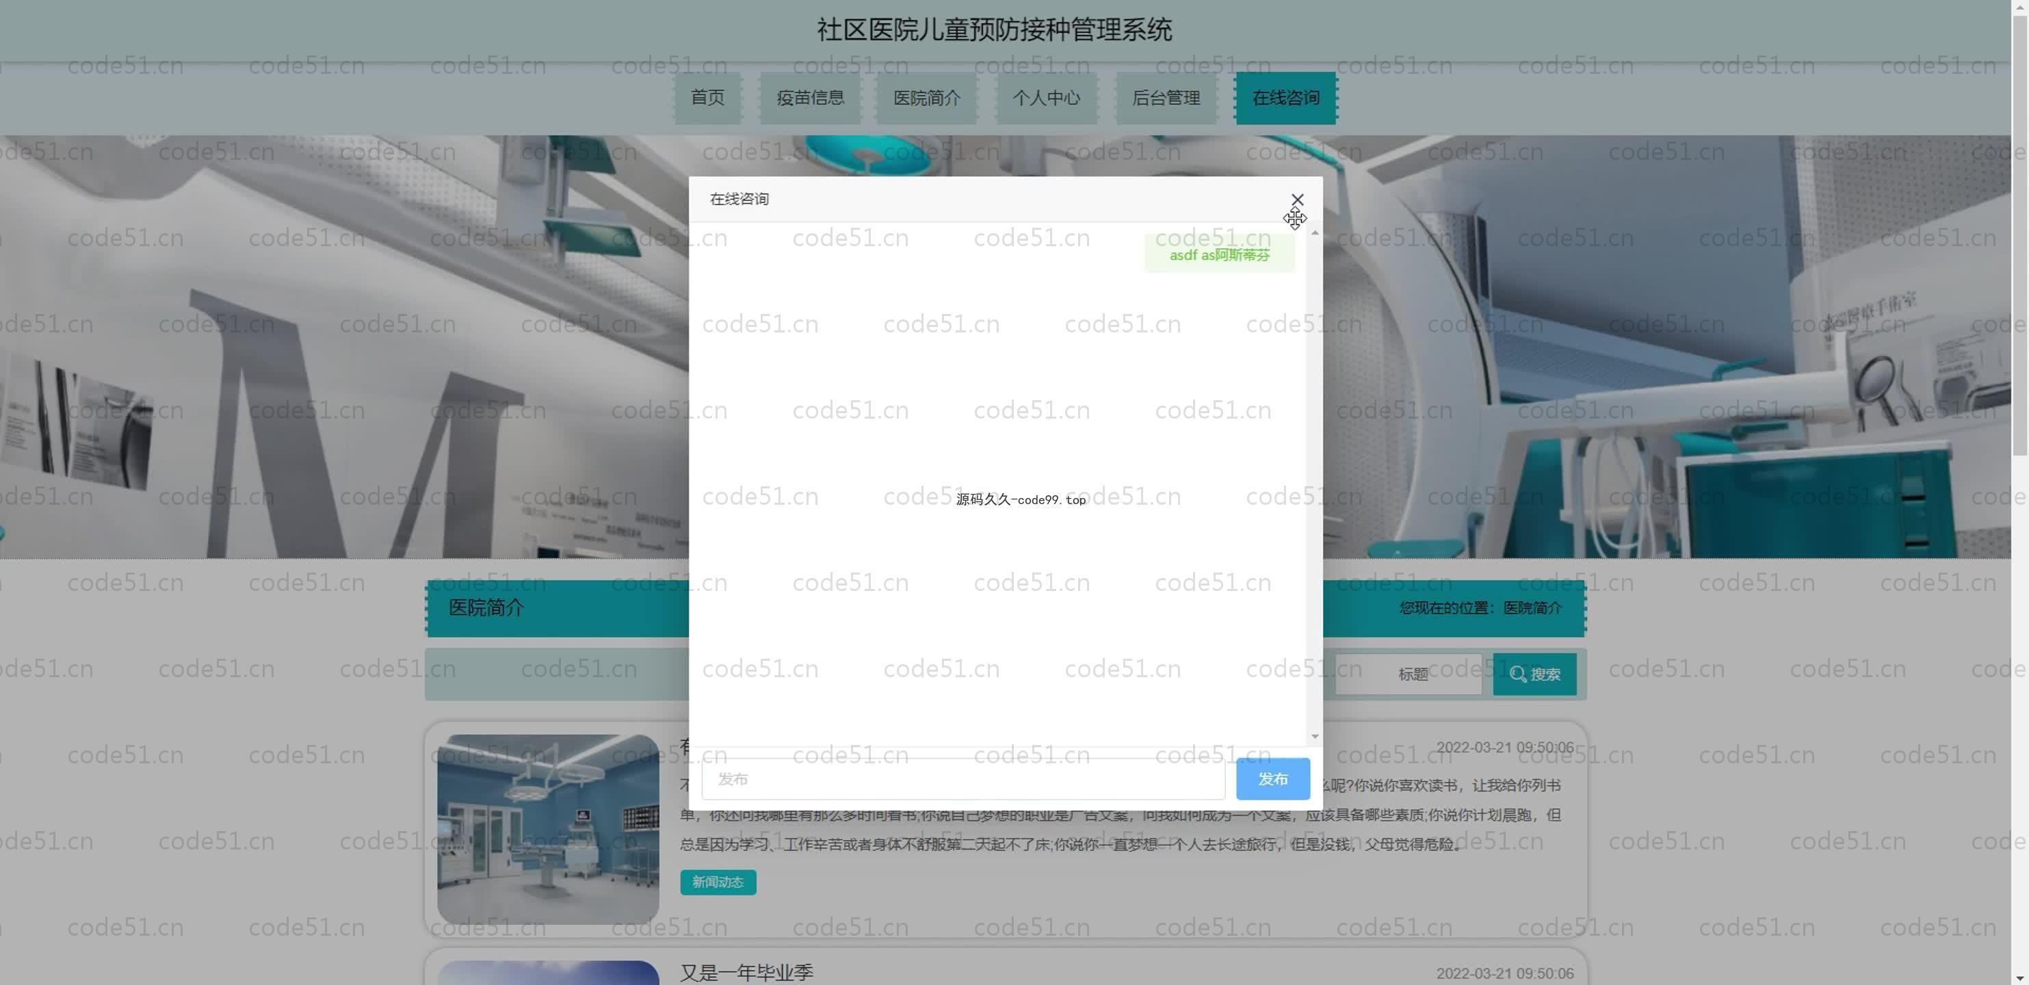The height and width of the screenshot is (985, 2029).
Task: Click the 在线咨询 dialog title
Action: pyautogui.click(x=739, y=199)
